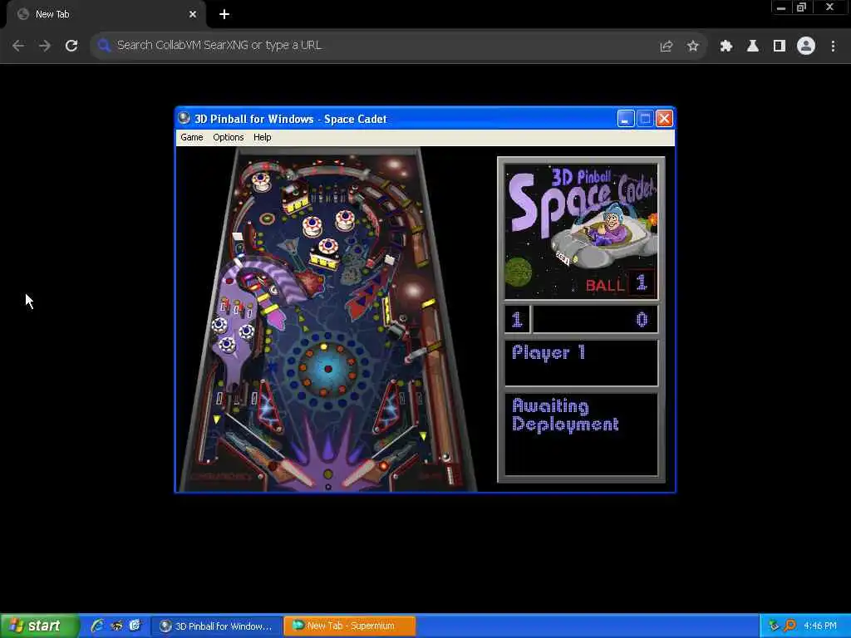Open the Windows XP Start menu
Image resolution: width=851 pixels, height=638 pixels.
click(40, 626)
